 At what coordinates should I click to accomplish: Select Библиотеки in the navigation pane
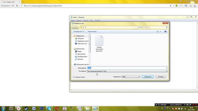pyautogui.click(x=80, y=49)
